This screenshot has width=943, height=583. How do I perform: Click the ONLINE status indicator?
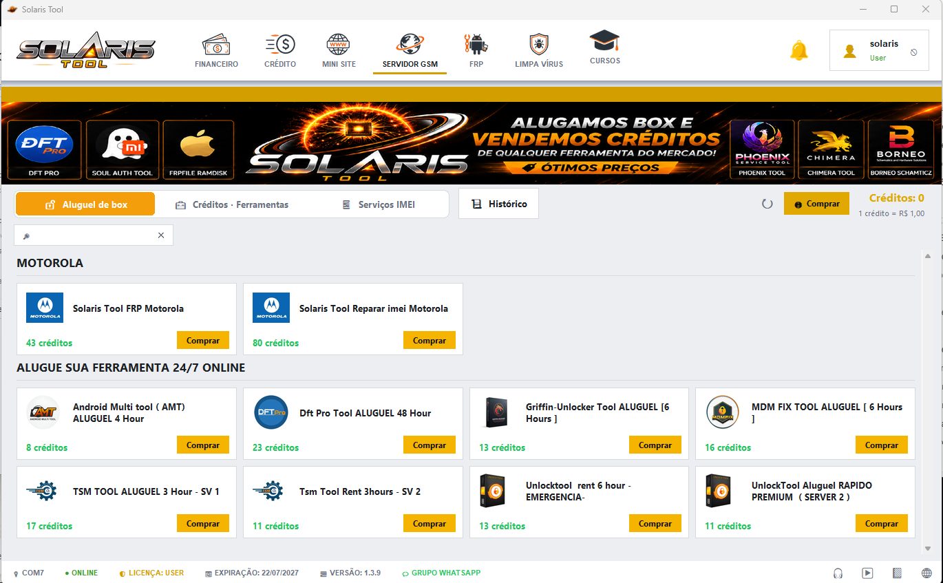point(81,573)
